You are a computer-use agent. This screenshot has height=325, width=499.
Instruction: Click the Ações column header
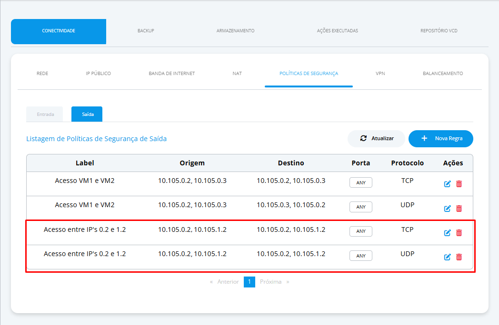tap(453, 163)
